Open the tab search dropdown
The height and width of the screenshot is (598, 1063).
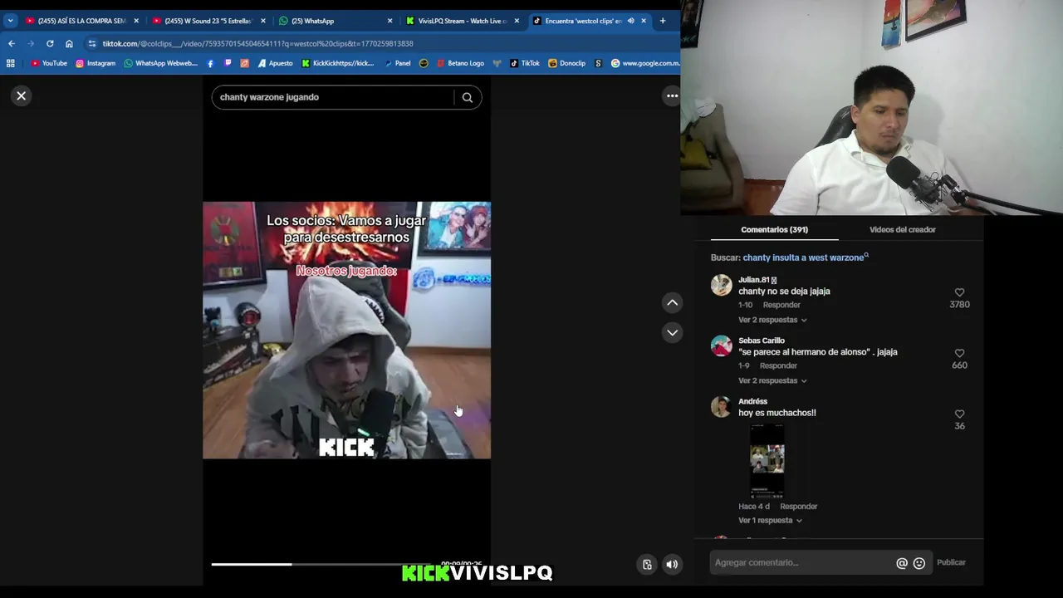[10, 21]
